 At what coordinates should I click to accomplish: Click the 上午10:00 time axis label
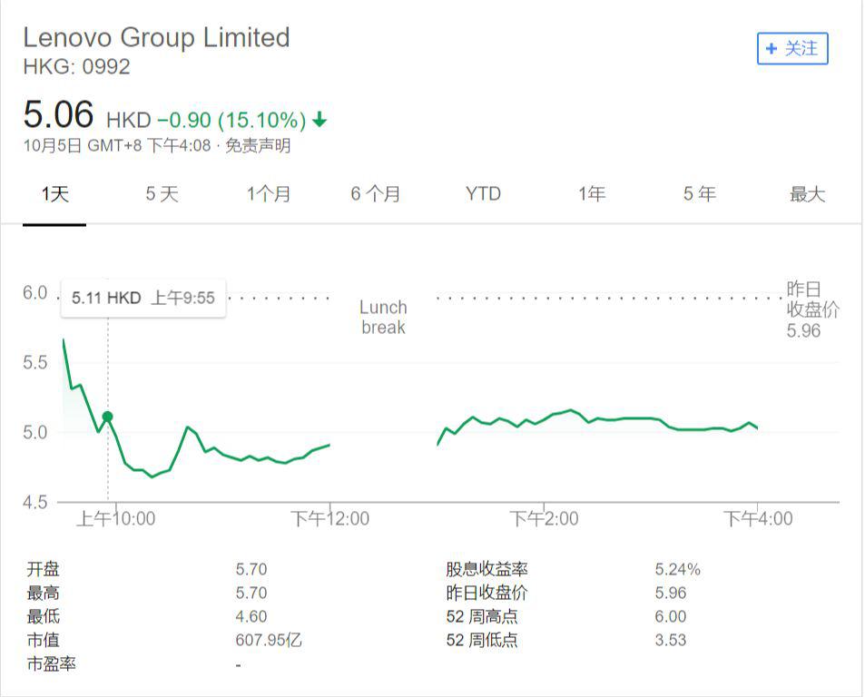point(115,519)
